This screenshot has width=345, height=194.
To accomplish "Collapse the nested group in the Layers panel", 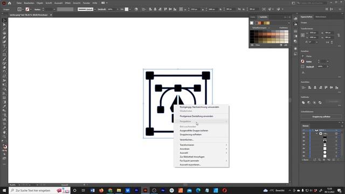I will point(316,134).
